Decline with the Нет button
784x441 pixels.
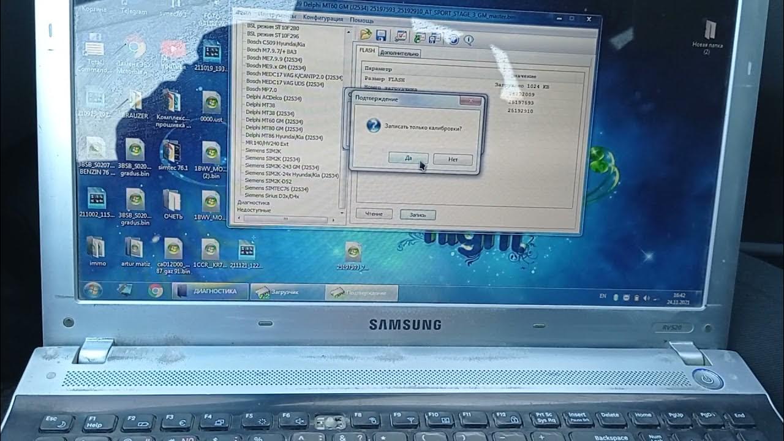453,159
